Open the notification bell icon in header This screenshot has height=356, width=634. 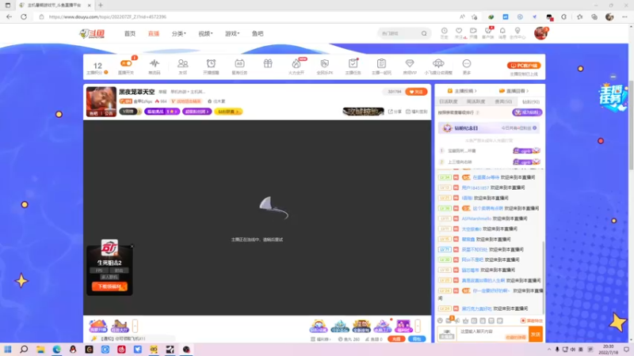pos(502,31)
